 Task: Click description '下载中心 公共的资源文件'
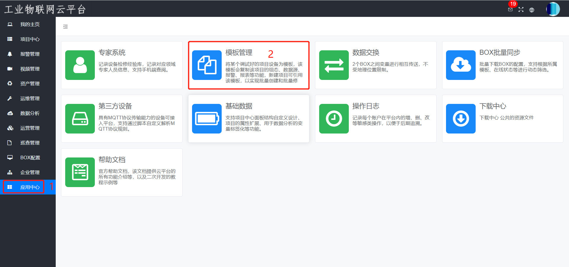(x=506, y=118)
